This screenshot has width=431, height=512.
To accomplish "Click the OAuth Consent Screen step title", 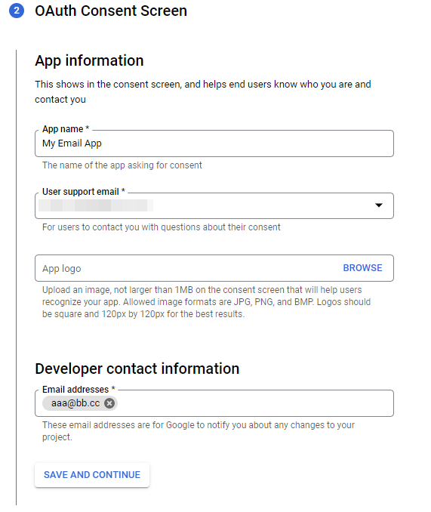I will 111,11.
